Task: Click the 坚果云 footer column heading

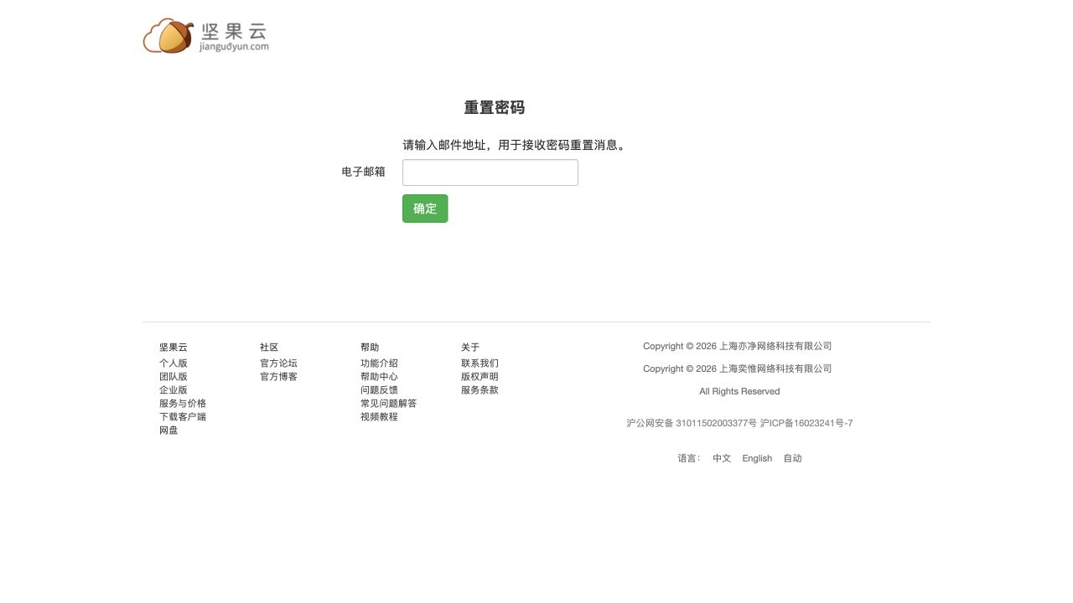Action: pos(174,348)
